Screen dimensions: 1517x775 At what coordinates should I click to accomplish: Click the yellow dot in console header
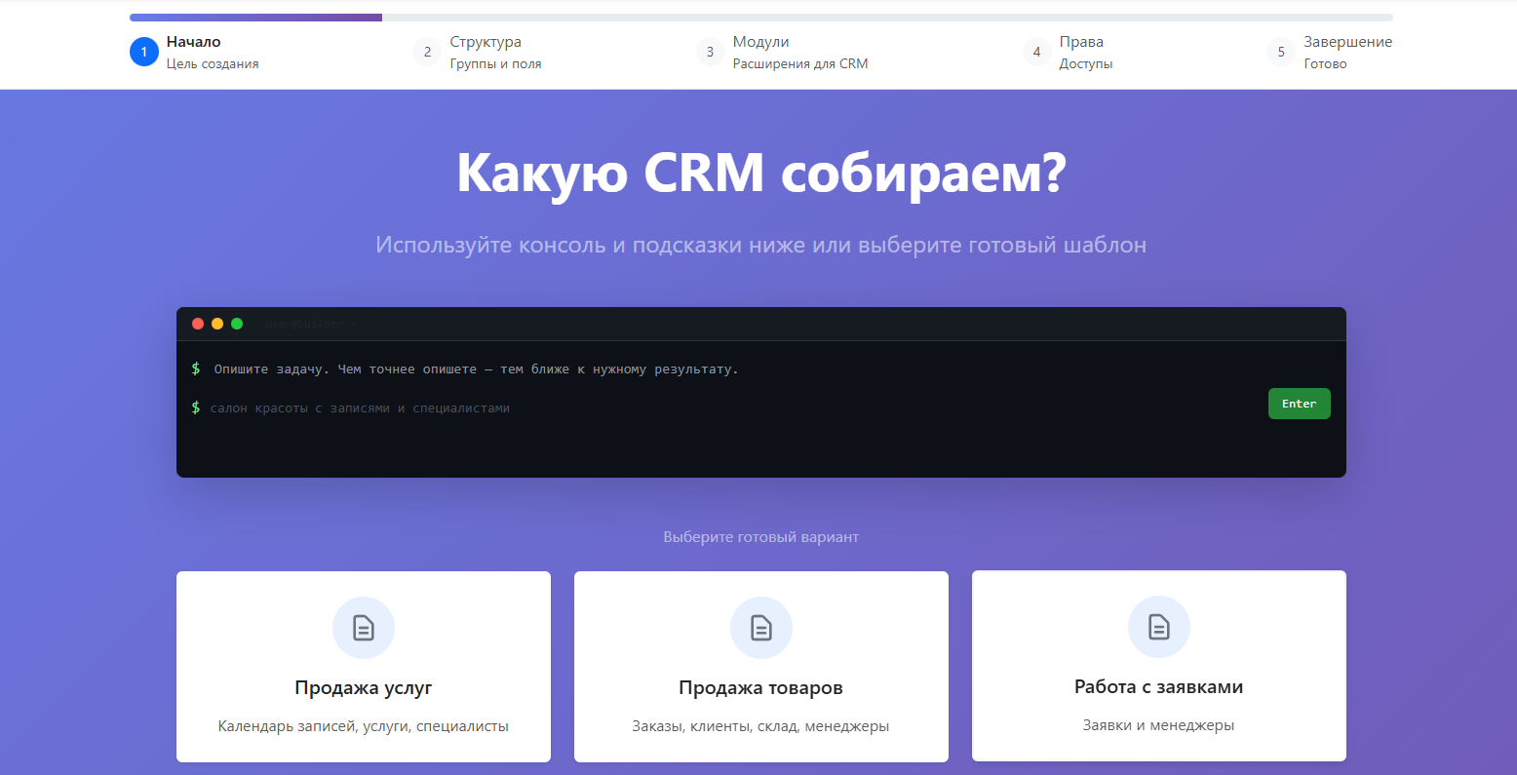[x=217, y=324]
